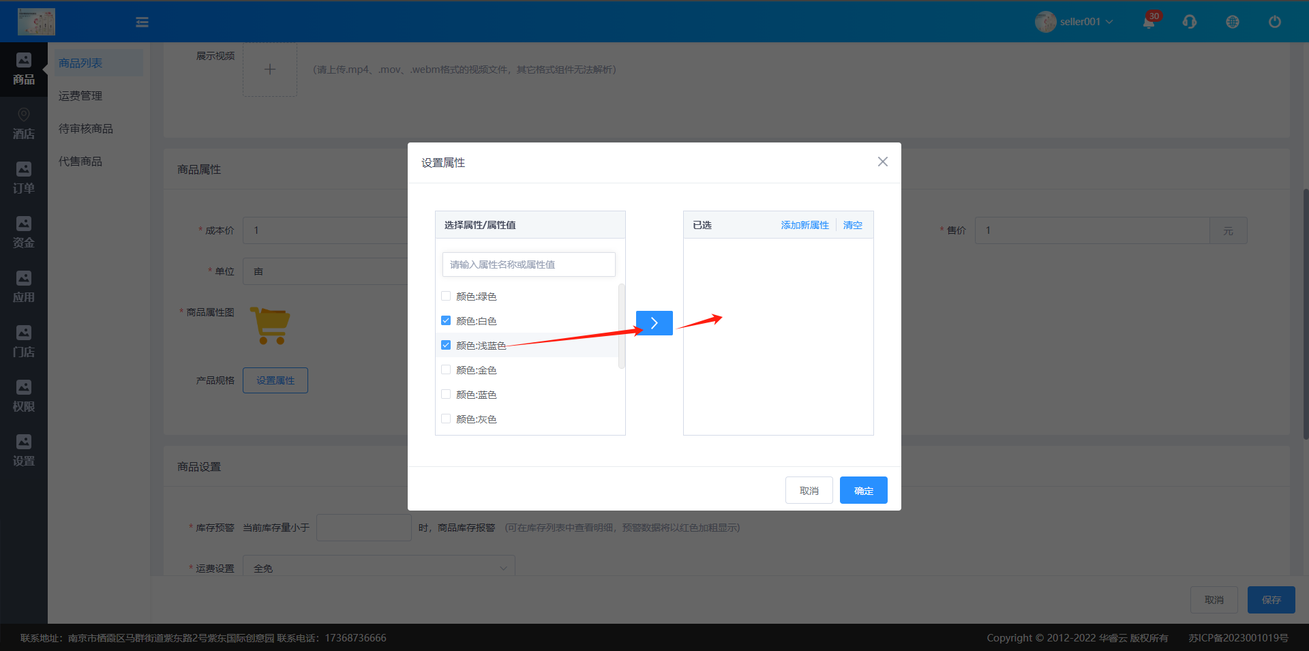Focus the attribute name search field
1309x651 pixels.
(x=528, y=264)
